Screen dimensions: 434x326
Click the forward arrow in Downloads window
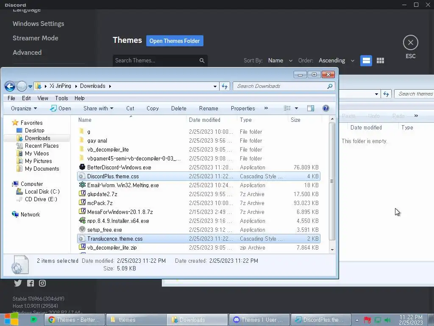22,86
